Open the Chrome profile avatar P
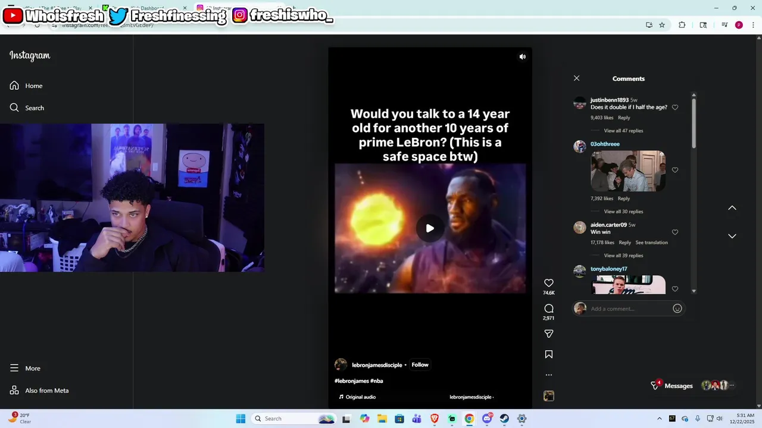The image size is (762, 428). pos(739,25)
